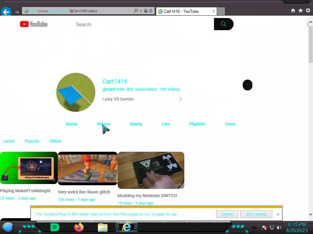Image resolution: width=313 pixels, height=234 pixels.
Task: Expand channel description with chevron arrow
Action: point(180,99)
